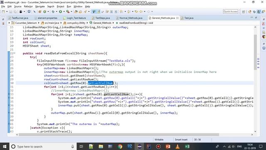
Task: Open the Window menu
Action: [78, 7]
